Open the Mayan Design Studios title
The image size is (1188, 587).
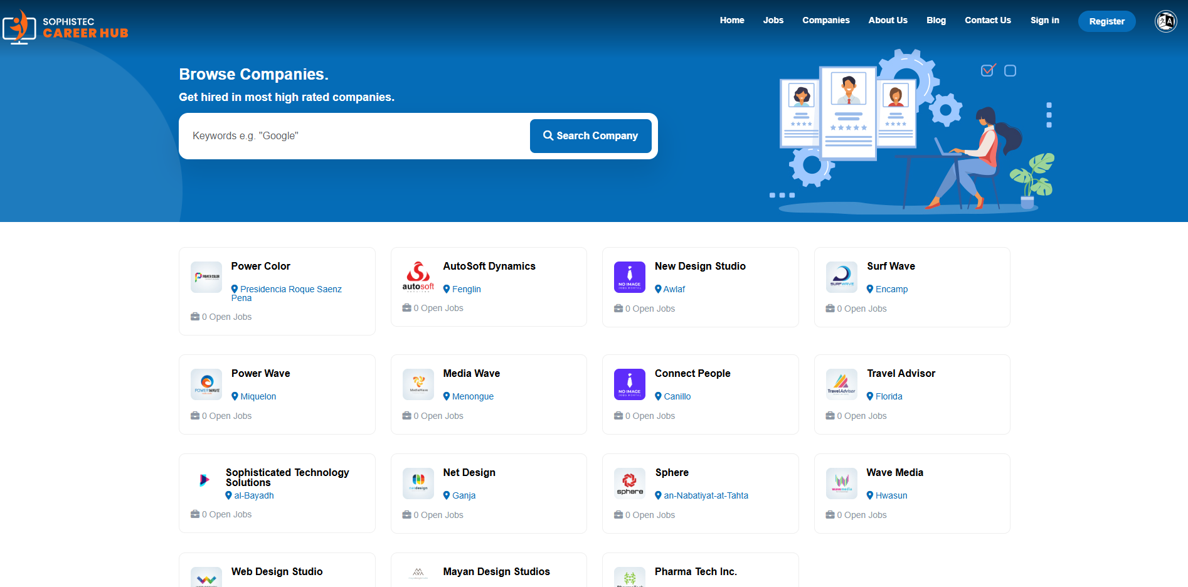coord(496,572)
